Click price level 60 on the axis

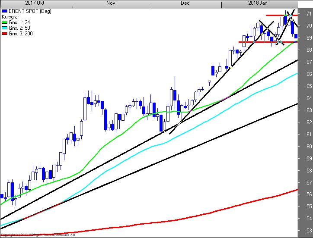309,147
